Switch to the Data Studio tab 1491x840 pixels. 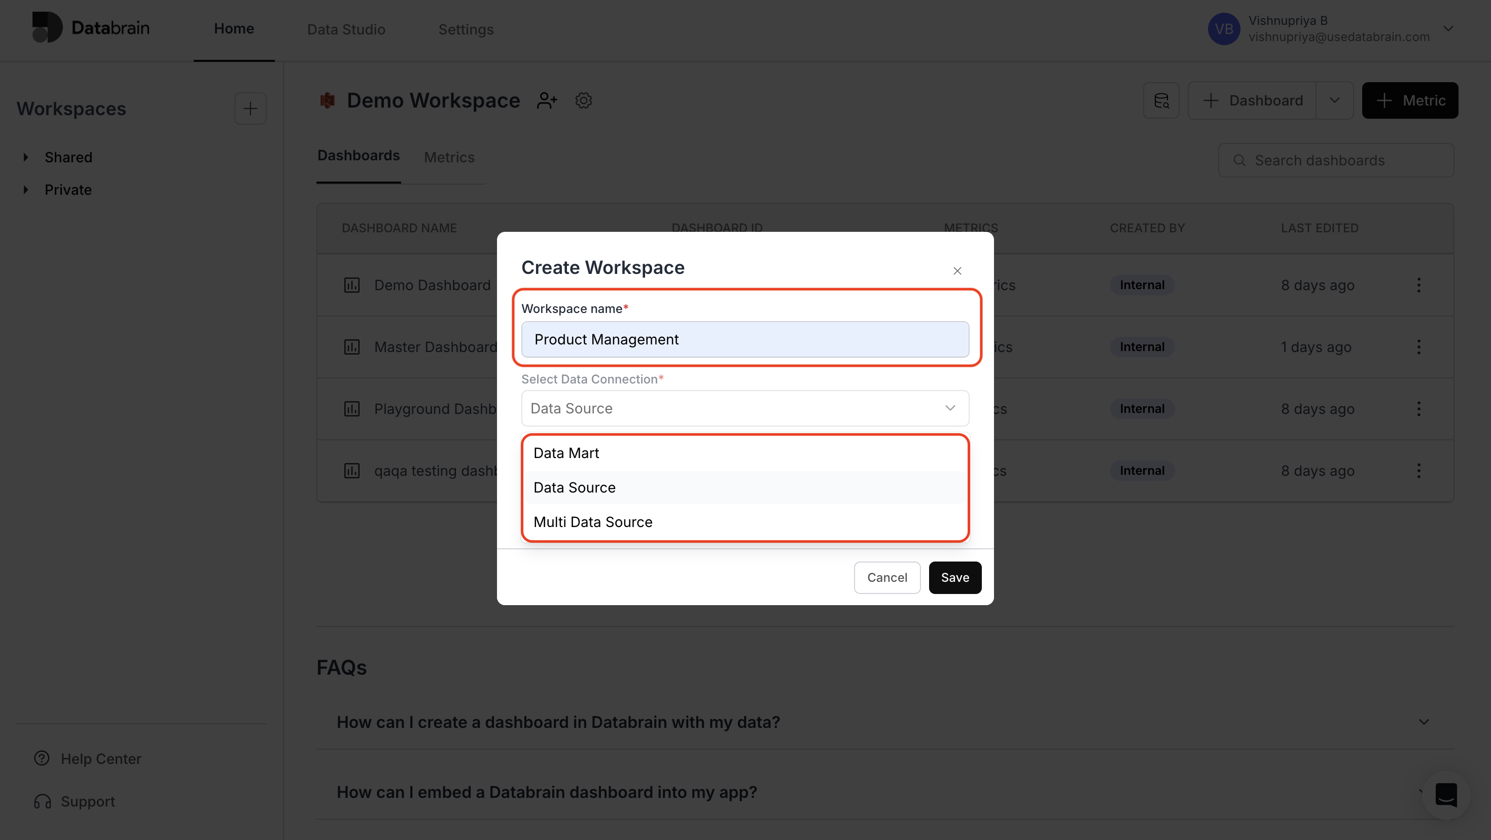click(x=345, y=29)
